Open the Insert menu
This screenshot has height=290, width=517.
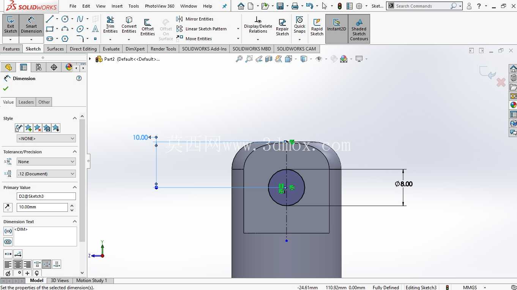(117, 6)
